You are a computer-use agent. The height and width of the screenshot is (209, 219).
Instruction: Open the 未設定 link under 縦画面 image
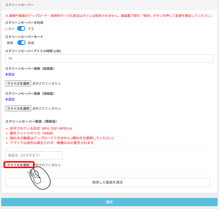[10, 75]
